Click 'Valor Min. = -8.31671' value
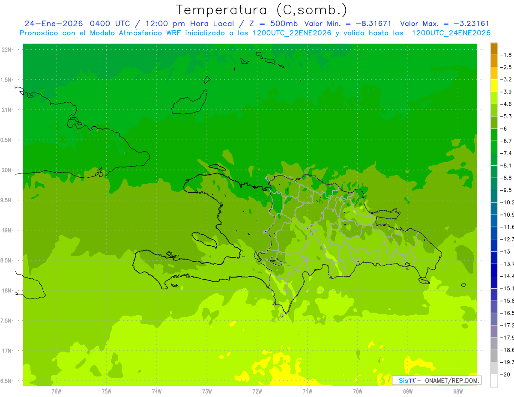The image size is (514, 397). coord(348,24)
